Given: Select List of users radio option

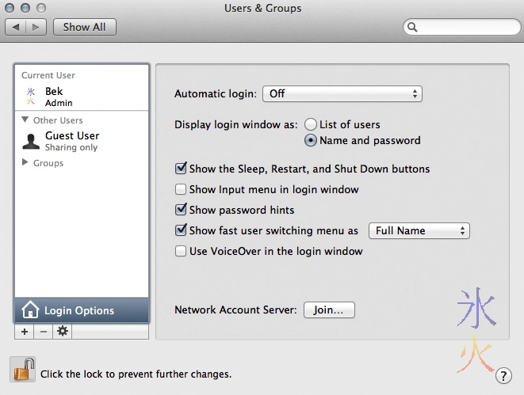Looking at the screenshot, I should pyautogui.click(x=311, y=124).
